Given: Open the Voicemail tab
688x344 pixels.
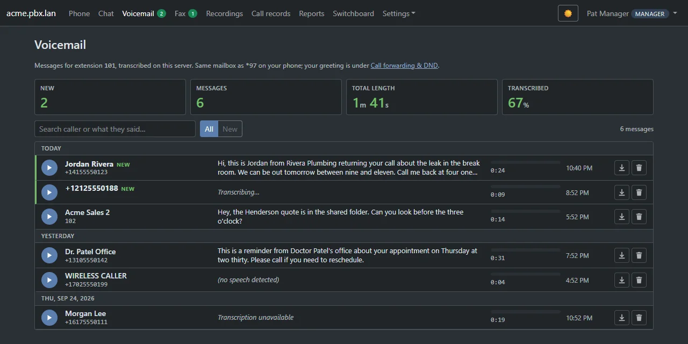Looking at the screenshot, I should point(144,13).
